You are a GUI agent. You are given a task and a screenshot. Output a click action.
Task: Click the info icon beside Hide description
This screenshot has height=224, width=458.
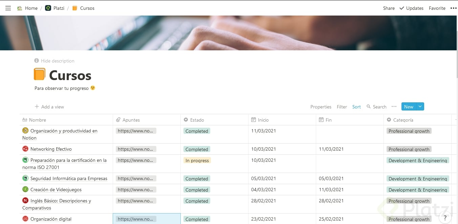pyautogui.click(x=37, y=61)
